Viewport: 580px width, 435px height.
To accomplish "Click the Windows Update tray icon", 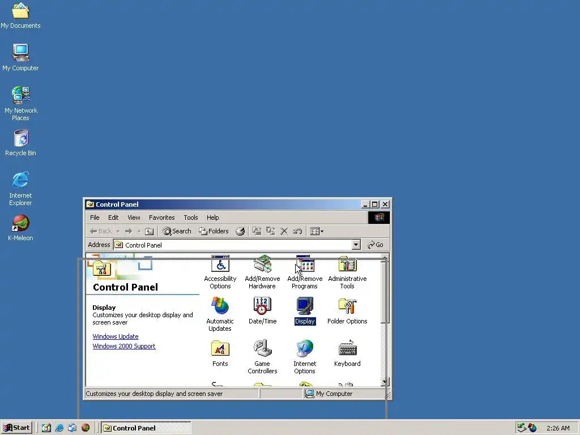I will 532,428.
